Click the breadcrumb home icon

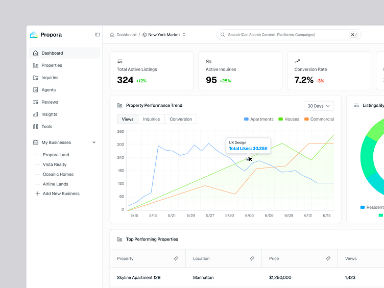click(112, 35)
